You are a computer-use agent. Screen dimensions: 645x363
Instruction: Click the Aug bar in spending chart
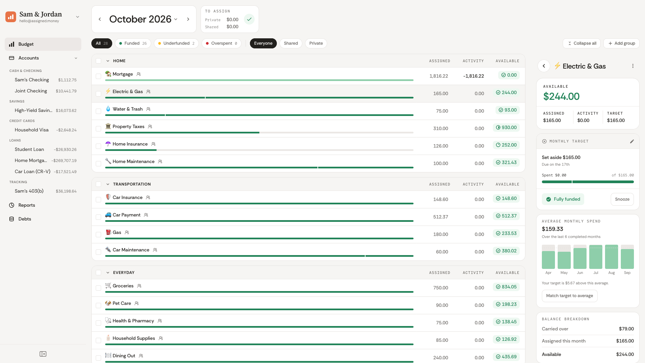pyautogui.click(x=611, y=257)
